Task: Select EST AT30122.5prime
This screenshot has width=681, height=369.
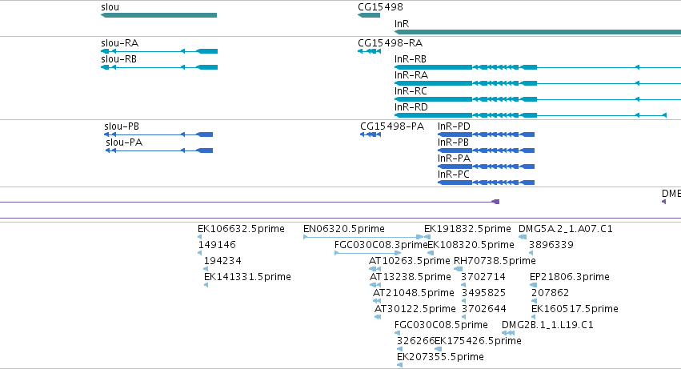Action: pos(378,317)
